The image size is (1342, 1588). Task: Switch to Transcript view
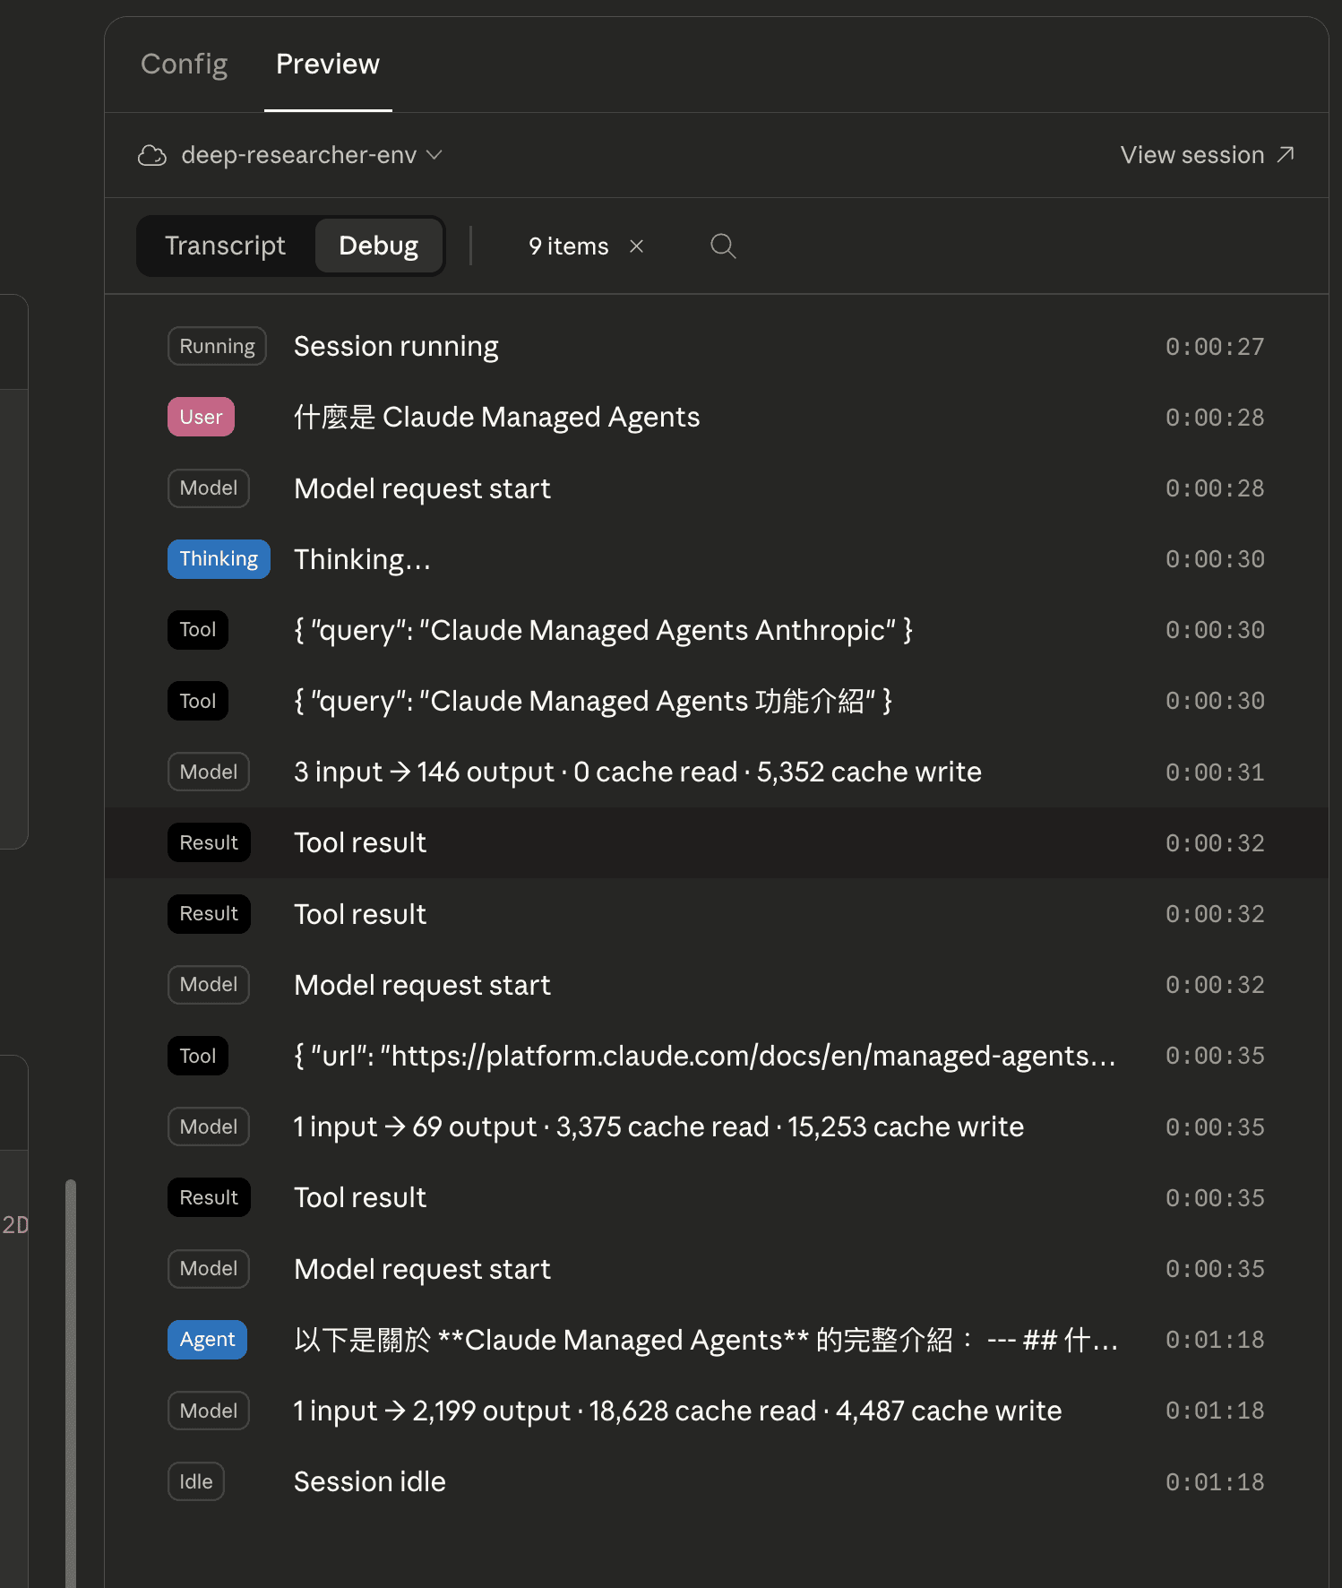click(225, 246)
